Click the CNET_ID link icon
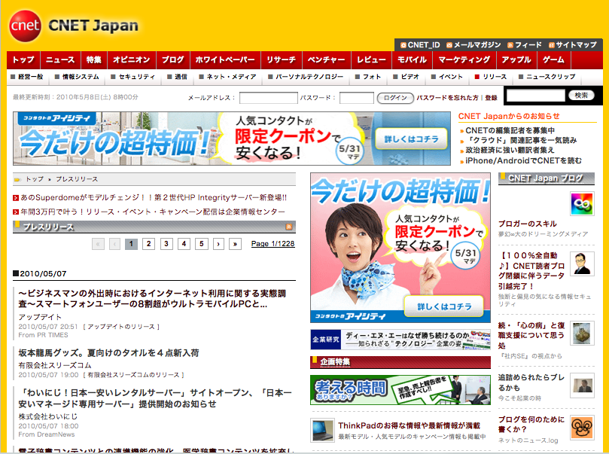This screenshot has height=454, width=609. (403, 45)
